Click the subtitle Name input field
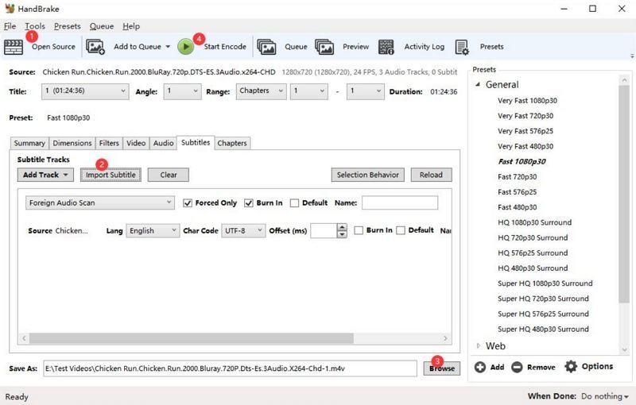The height and width of the screenshot is (405, 636). 400,203
